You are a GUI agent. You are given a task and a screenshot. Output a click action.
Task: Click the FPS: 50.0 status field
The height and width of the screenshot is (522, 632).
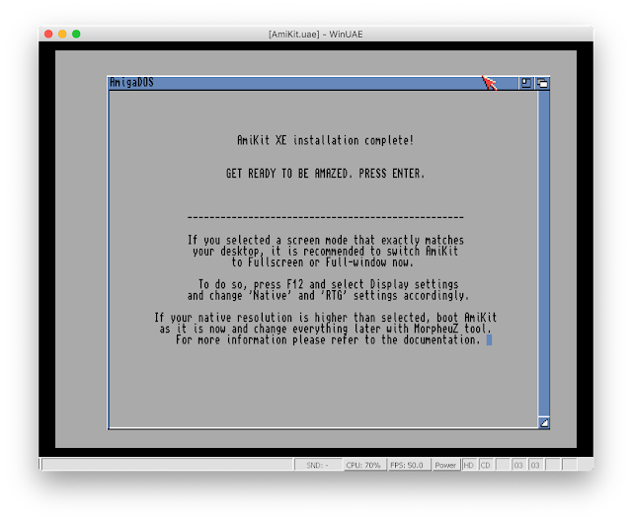click(x=407, y=465)
